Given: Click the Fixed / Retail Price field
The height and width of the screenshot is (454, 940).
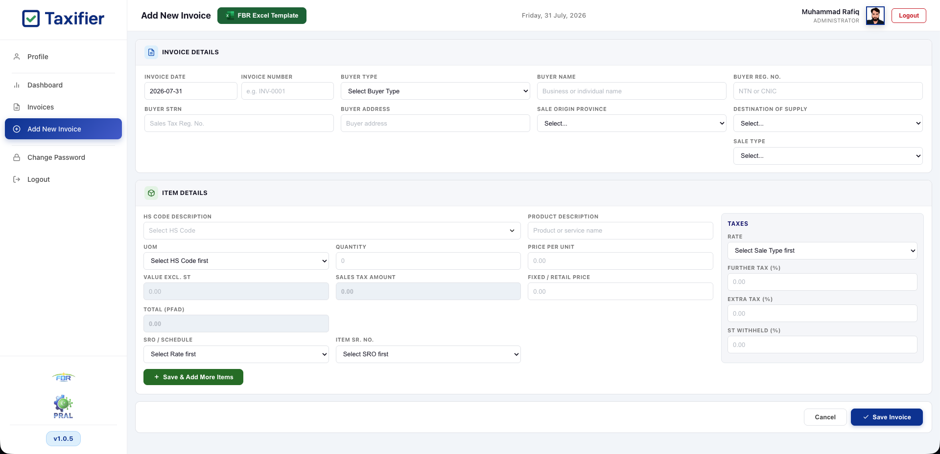Looking at the screenshot, I should pyautogui.click(x=620, y=291).
